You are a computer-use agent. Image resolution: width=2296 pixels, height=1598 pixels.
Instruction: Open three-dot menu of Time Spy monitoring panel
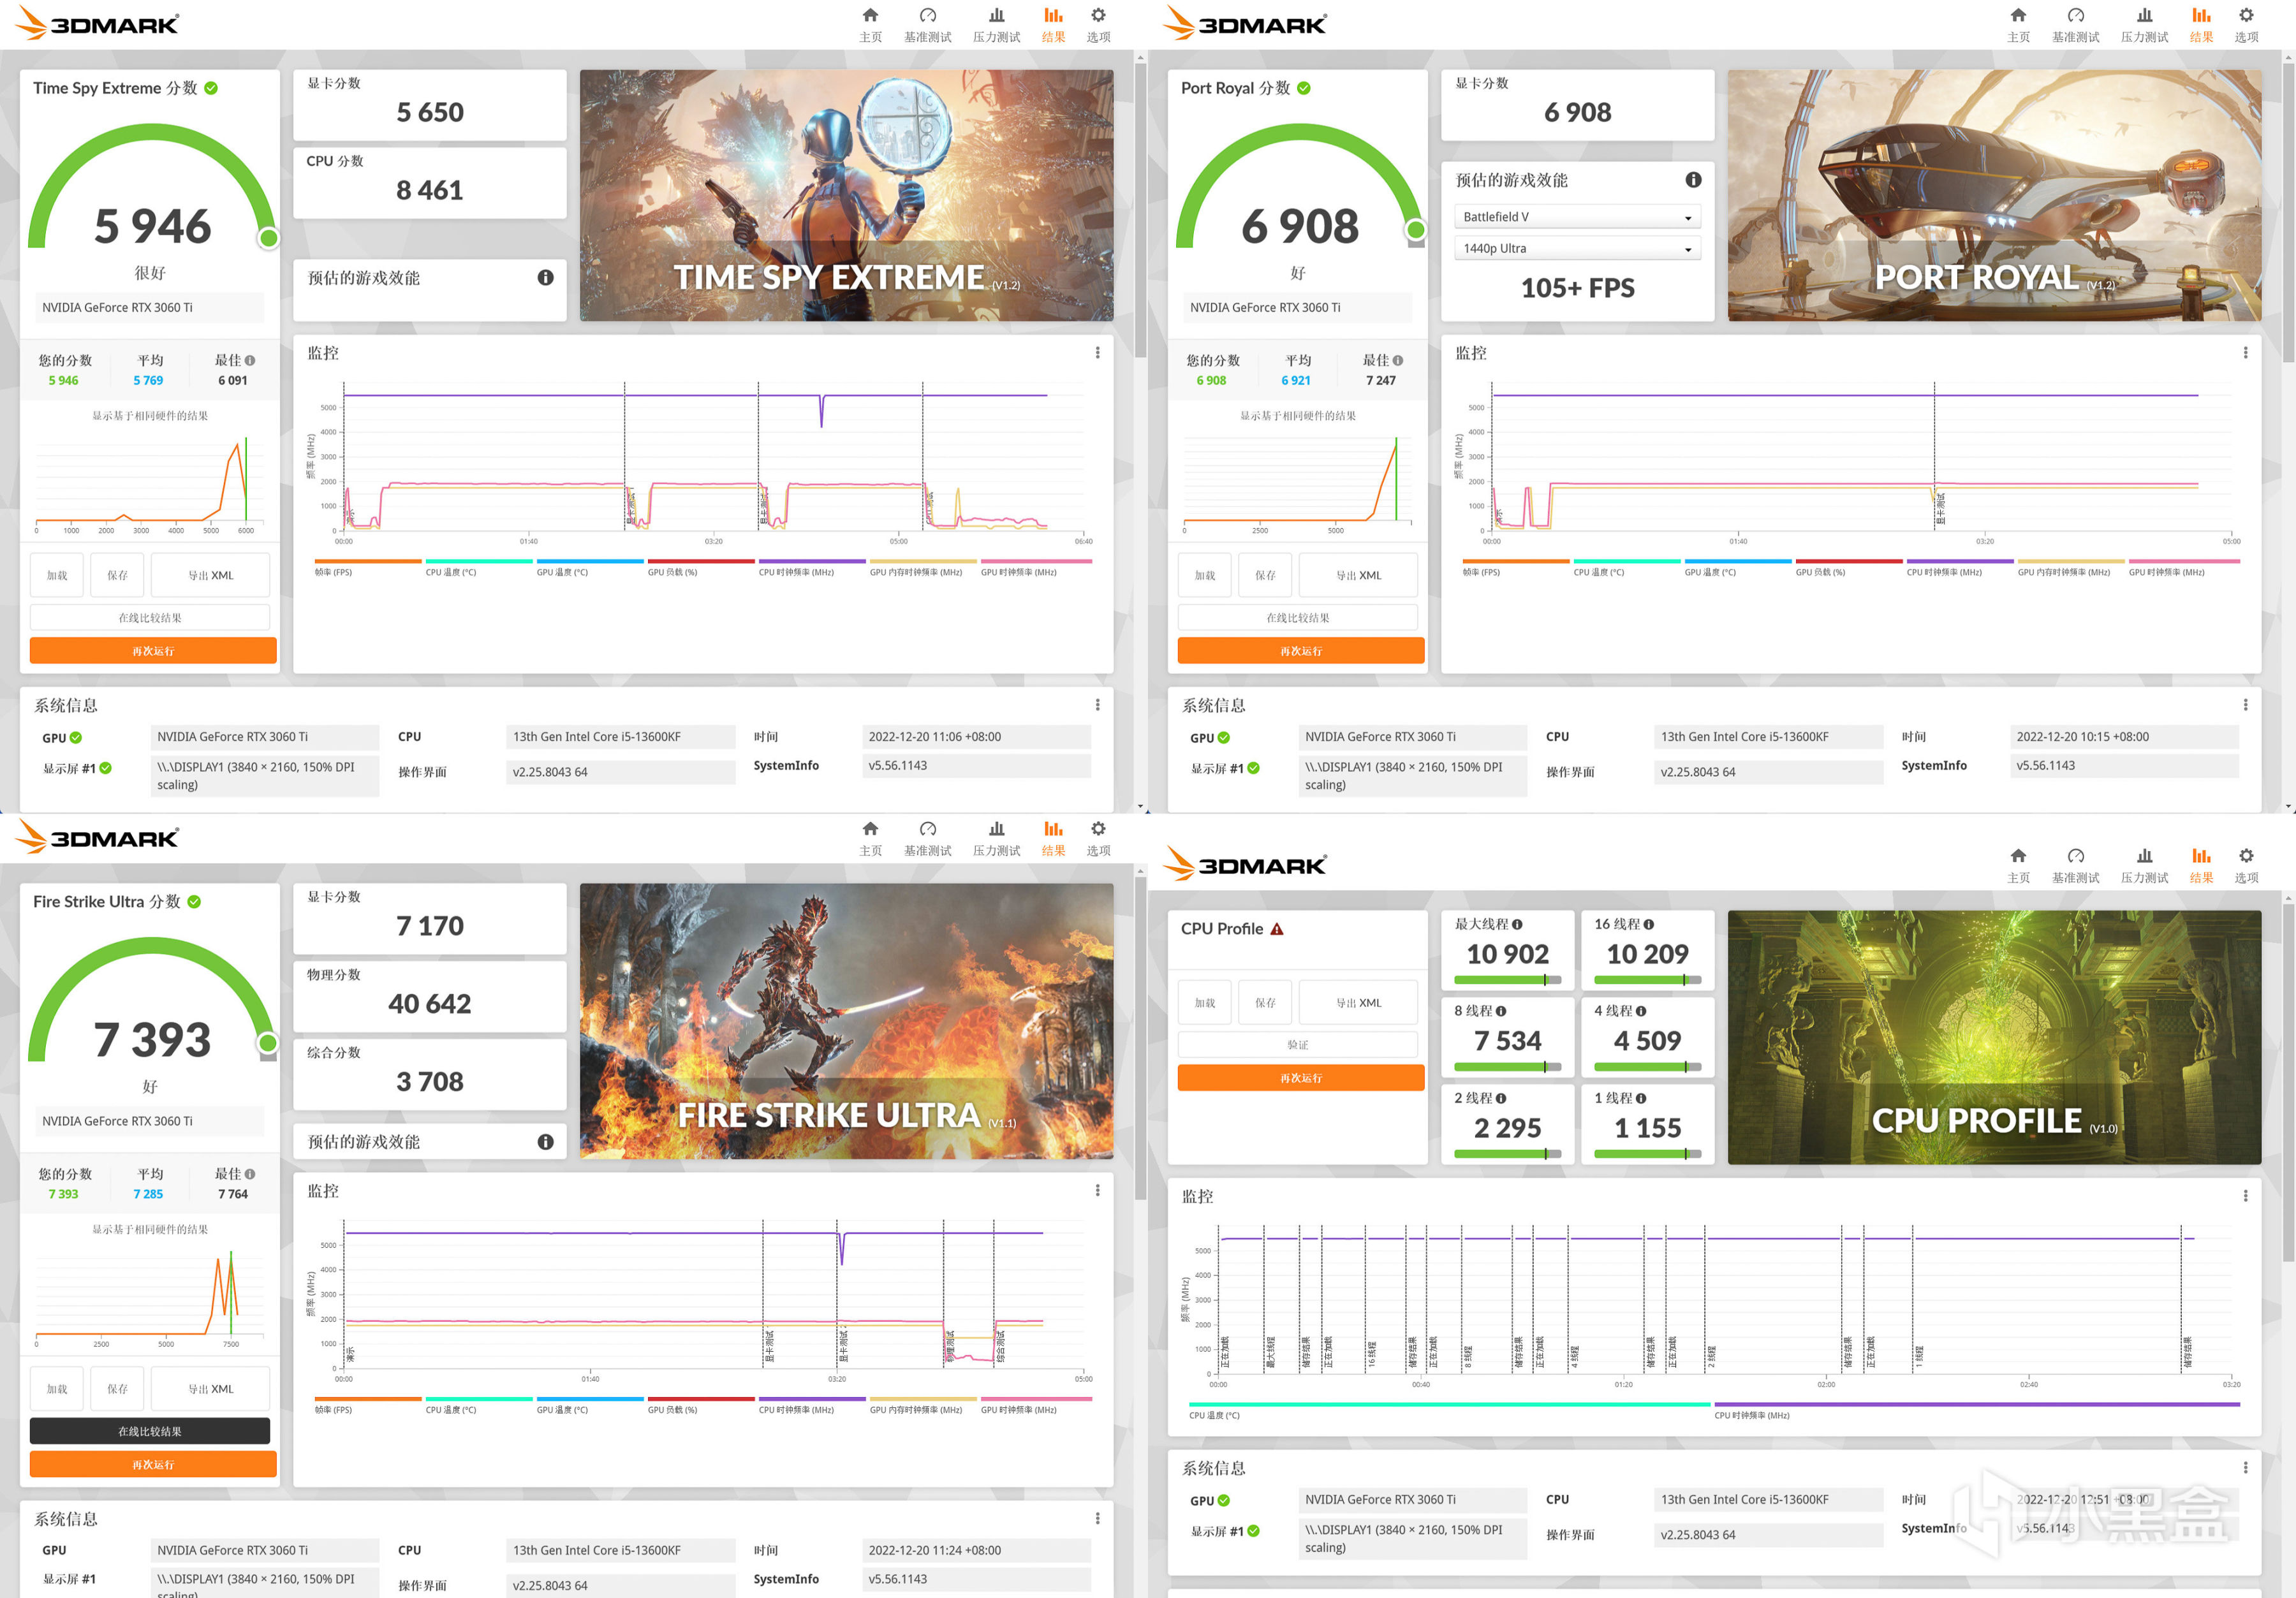click(1097, 353)
